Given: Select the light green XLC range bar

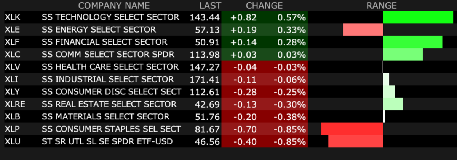Looking at the screenshot, I should pos(403,55).
